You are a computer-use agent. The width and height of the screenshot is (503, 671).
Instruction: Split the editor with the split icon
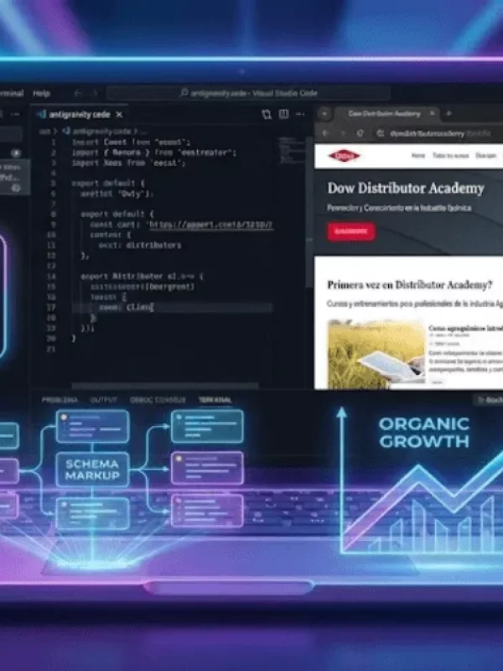coord(283,114)
